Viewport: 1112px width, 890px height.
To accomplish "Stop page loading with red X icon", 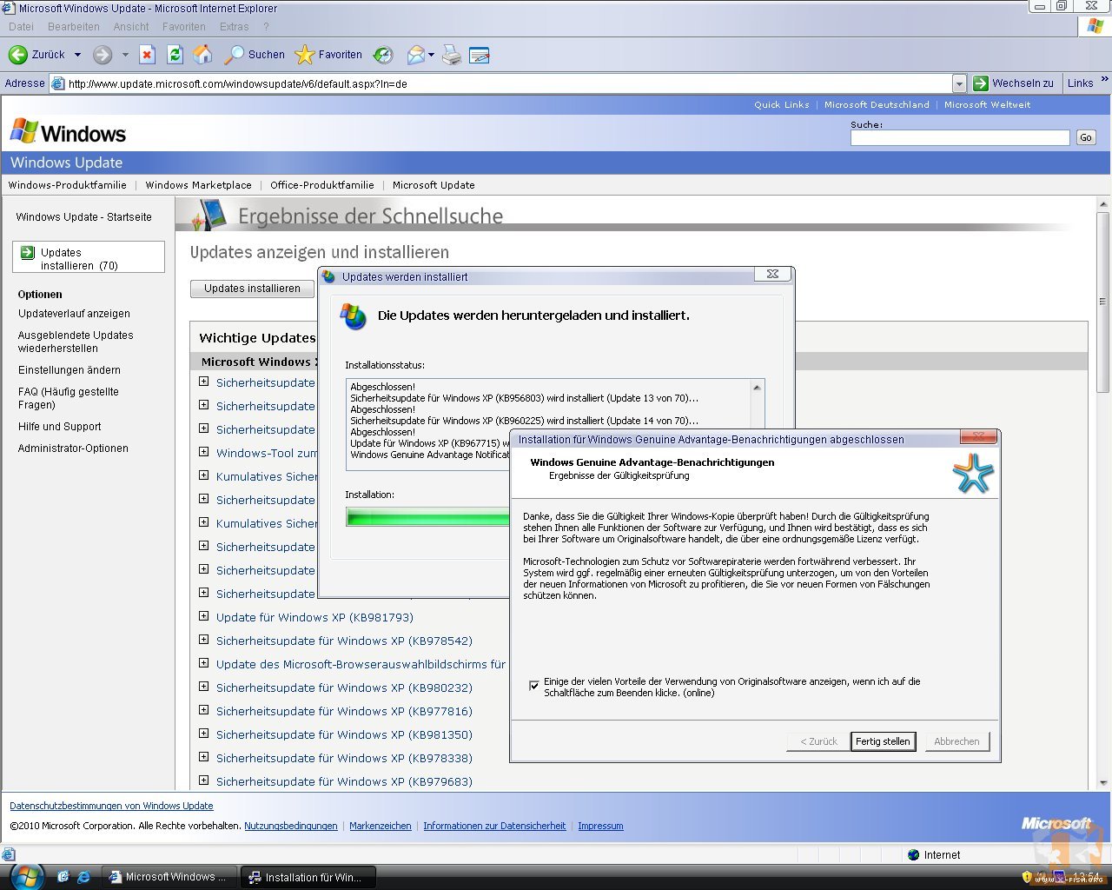I will (x=147, y=55).
